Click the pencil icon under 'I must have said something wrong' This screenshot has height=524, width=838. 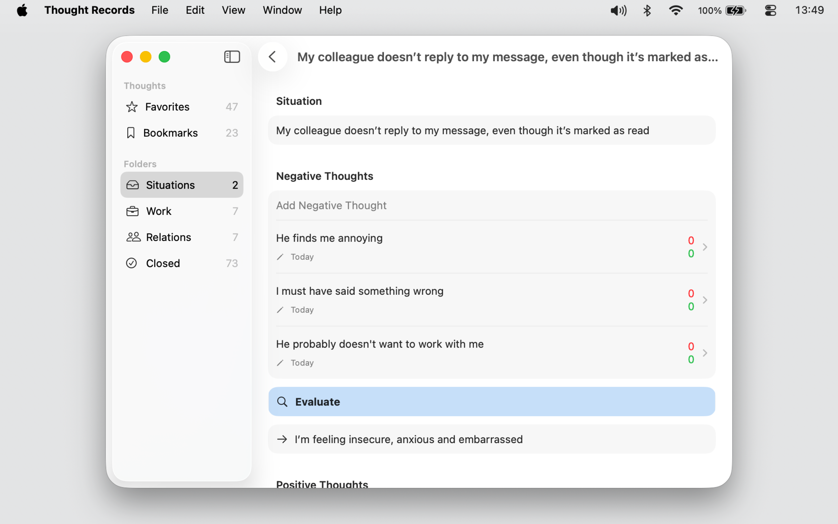(x=280, y=310)
